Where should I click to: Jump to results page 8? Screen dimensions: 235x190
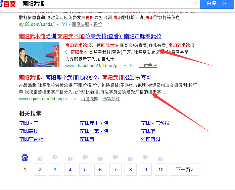click(131, 170)
